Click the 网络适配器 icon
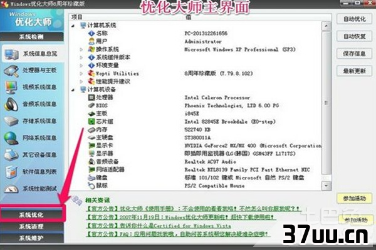376x250 pixels. point(91,169)
